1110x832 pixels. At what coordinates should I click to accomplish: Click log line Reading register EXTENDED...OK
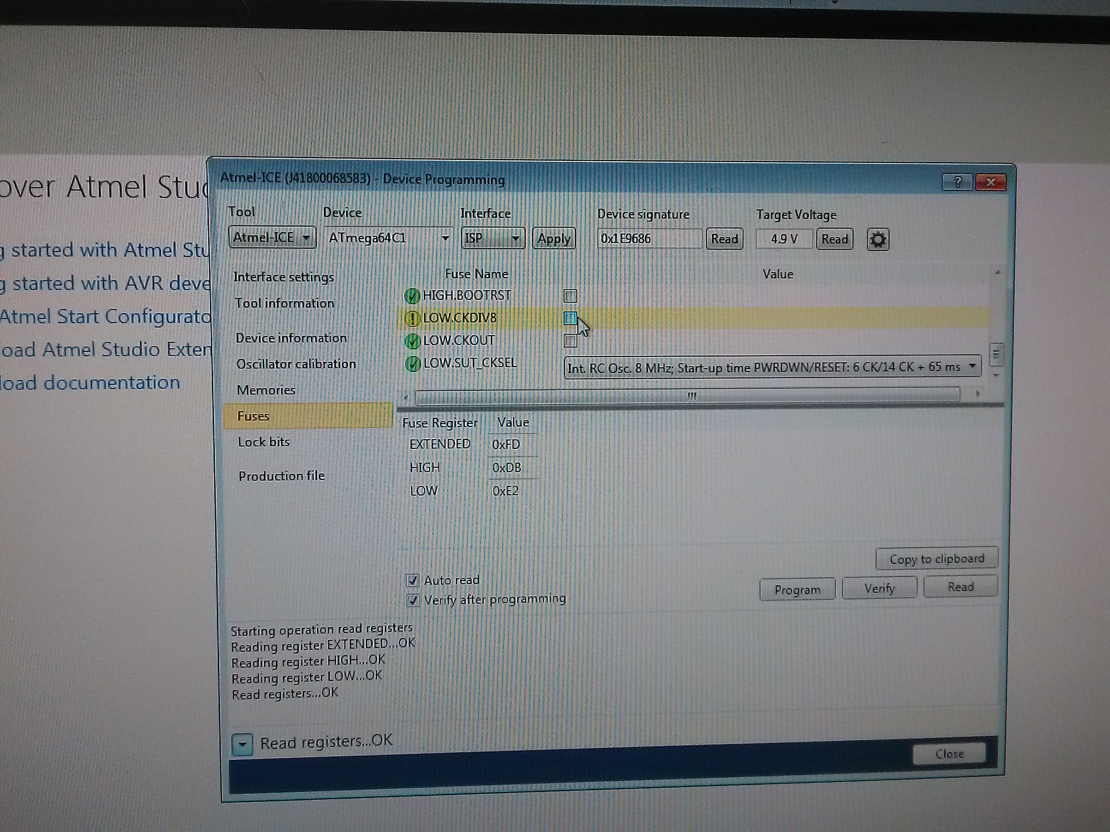tap(323, 645)
